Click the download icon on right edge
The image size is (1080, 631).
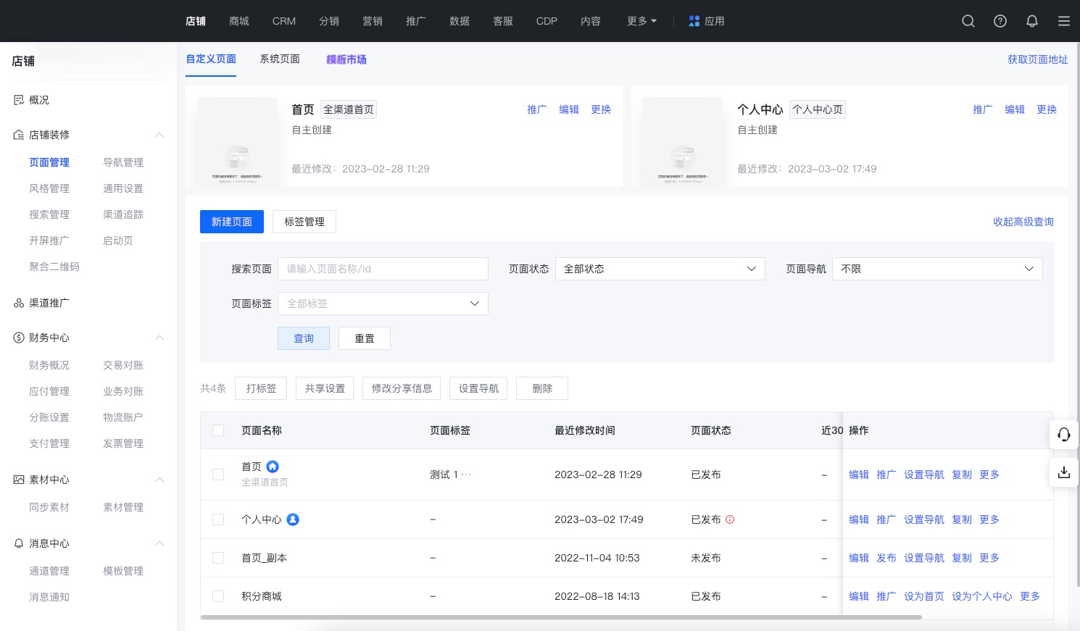(1064, 472)
